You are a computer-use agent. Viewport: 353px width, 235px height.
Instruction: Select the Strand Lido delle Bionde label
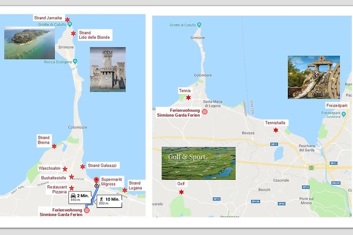[95, 35]
